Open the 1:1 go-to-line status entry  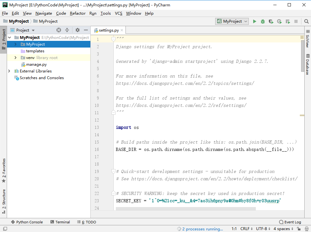tap(234, 229)
